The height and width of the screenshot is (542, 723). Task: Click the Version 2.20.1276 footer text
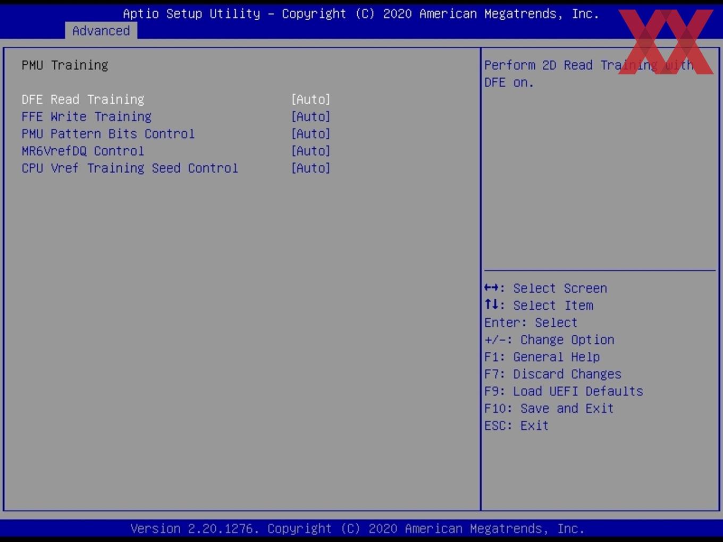tap(357, 529)
